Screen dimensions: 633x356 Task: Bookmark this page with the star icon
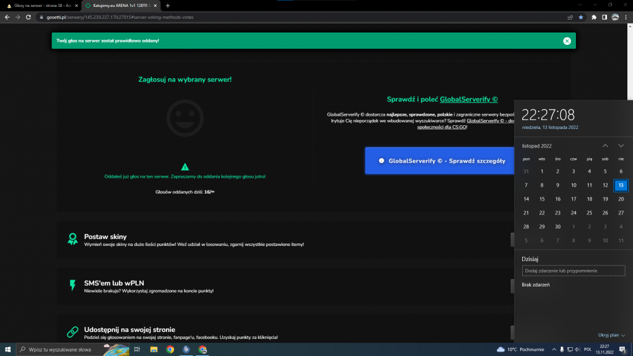pos(580,17)
